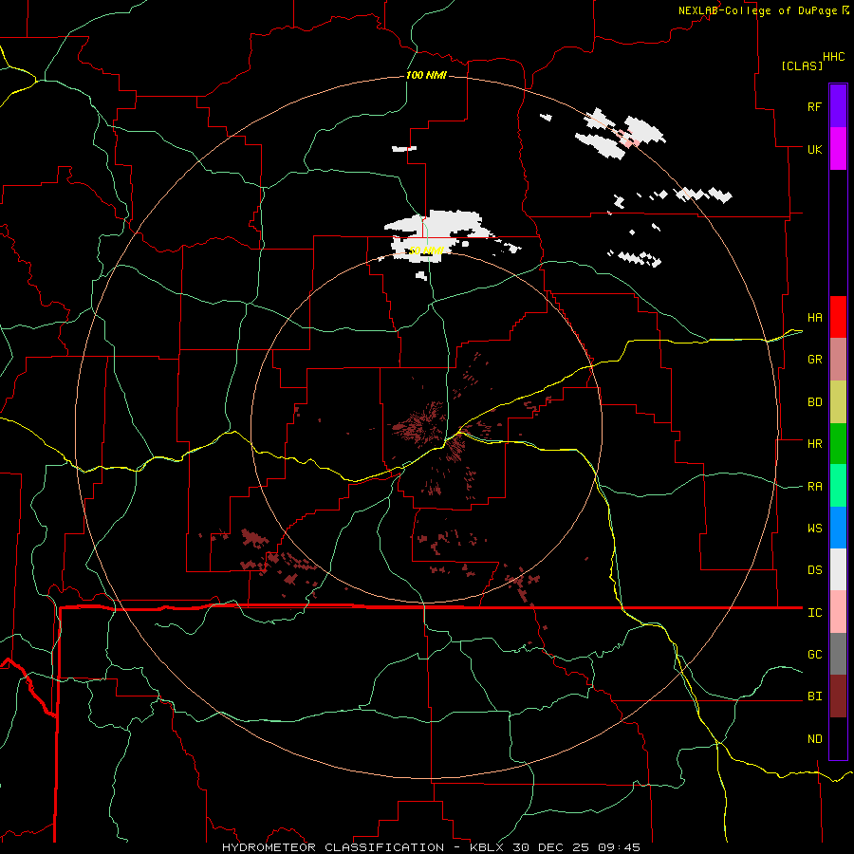Click the BD legend label
854x854 pixels.
click(x=814, y=402)
